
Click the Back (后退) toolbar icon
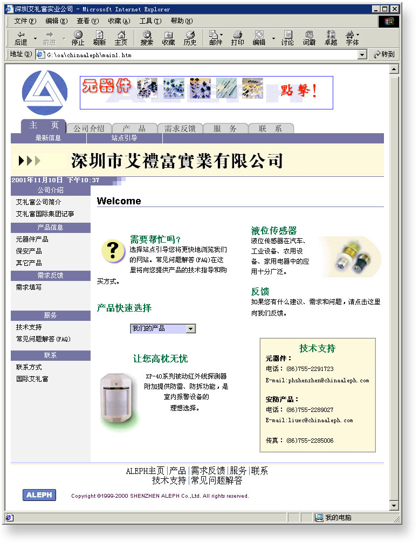click(x=21, y=38)
